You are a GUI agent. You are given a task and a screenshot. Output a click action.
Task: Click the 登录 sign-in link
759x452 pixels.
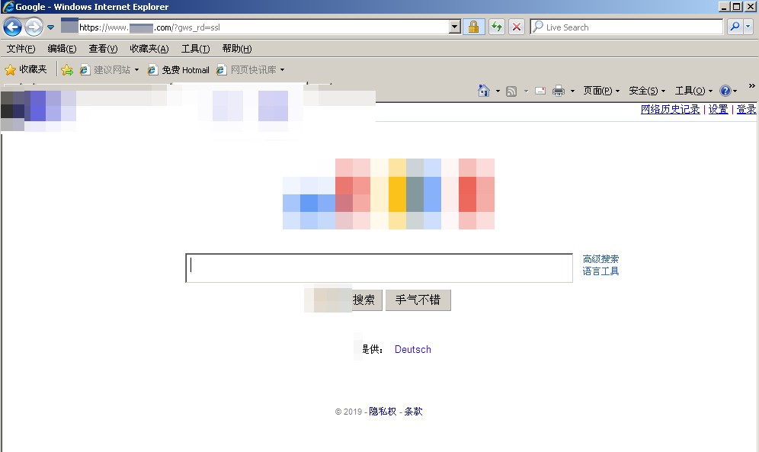(746, 109)
